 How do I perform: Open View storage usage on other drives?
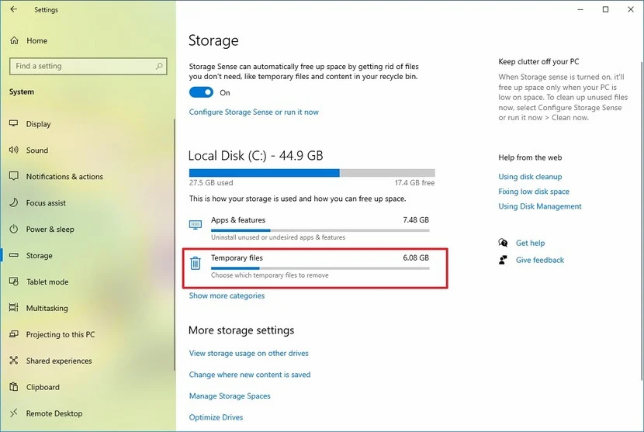tap(248, 353)
